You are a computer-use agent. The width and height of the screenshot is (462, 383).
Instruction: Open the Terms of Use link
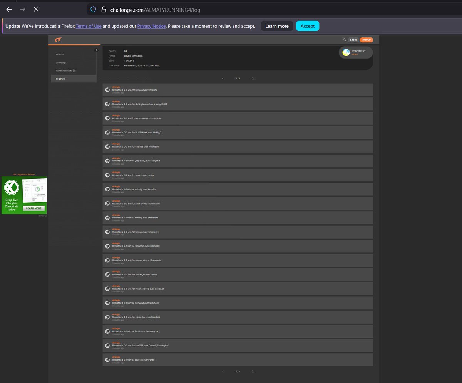tap(88, 26)
